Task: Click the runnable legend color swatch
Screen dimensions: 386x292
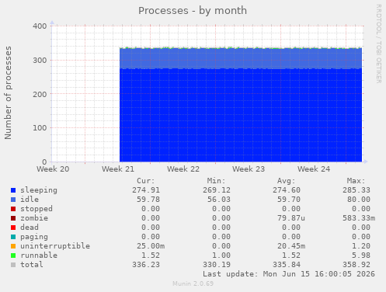Action: pos(13,255)
